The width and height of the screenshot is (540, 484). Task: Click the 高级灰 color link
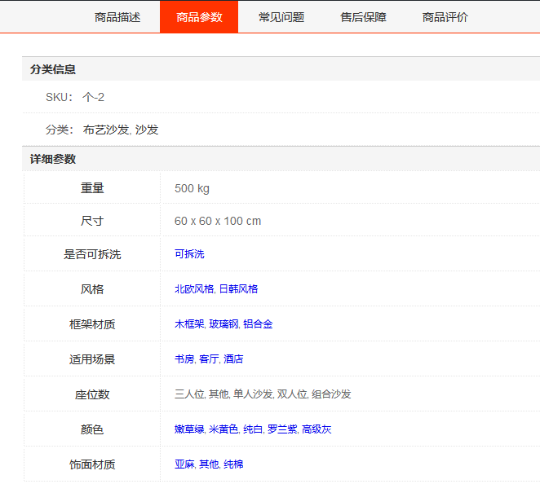coord(316,429)
